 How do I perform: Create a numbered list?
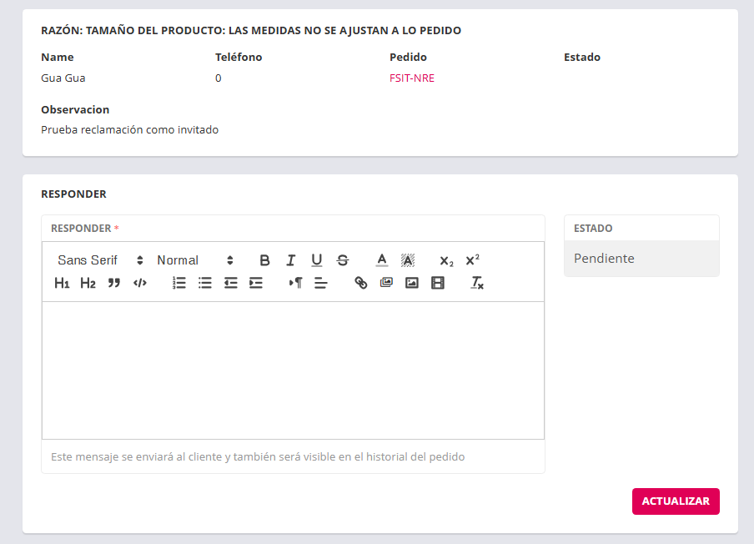(178, 283)
